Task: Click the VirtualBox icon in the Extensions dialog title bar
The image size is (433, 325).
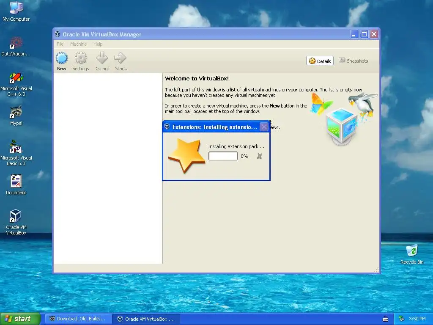Action: tap(167, 127)
